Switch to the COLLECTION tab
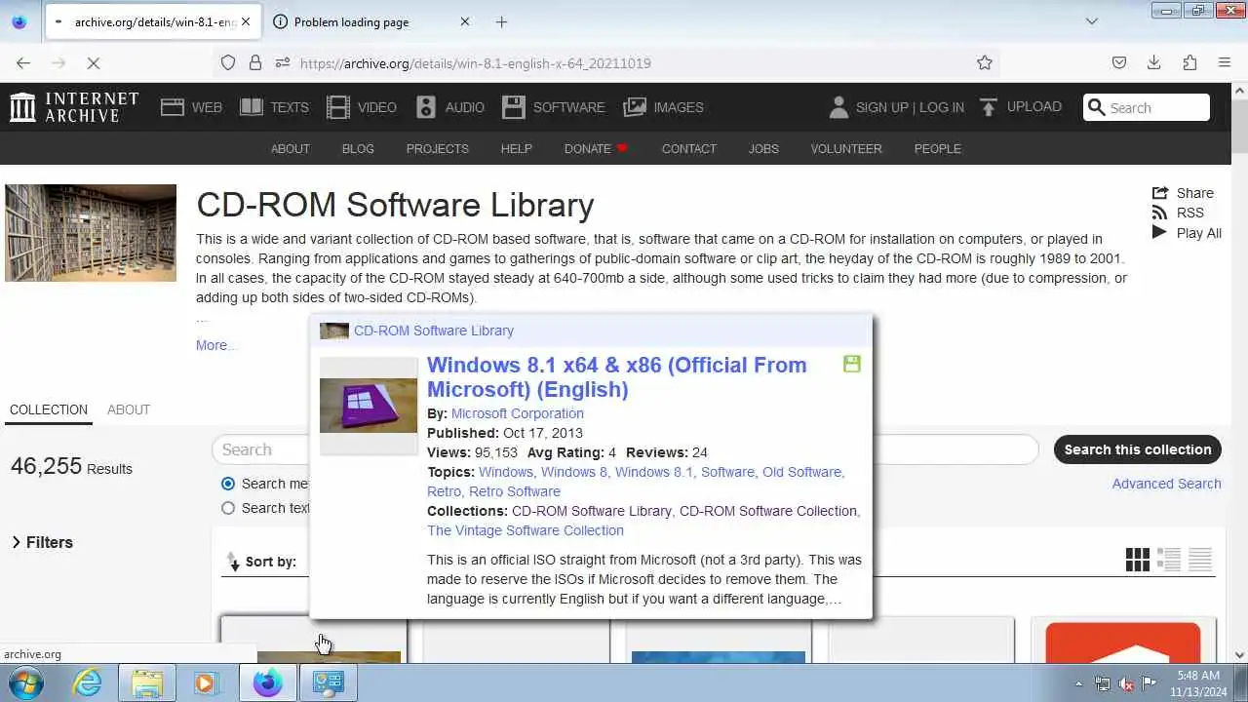The width and height of the screenshot is (1248, 702). (49, 409)
